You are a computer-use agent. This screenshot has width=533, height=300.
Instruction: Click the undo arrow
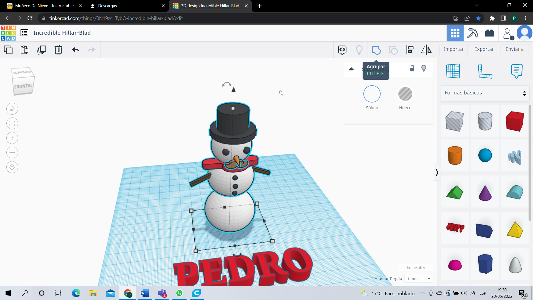[75, 50]
